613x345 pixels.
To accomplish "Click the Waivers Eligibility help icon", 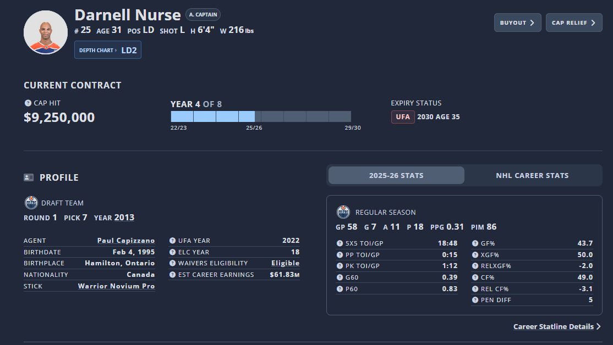I will pyautogui.click(x=172, y=263).
